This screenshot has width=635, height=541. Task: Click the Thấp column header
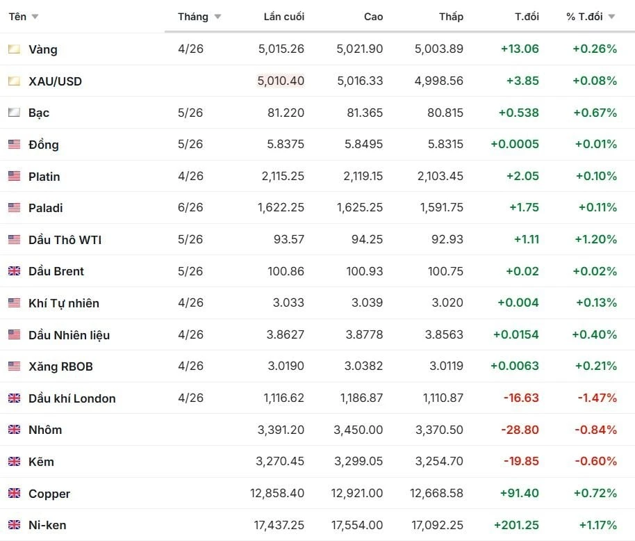451,17
